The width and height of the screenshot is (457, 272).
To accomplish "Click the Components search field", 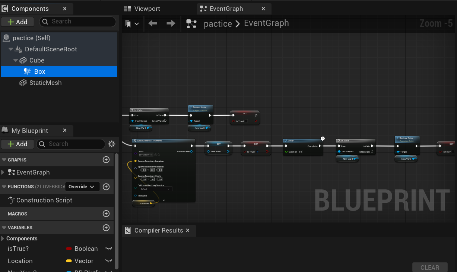I will [77, 22].
